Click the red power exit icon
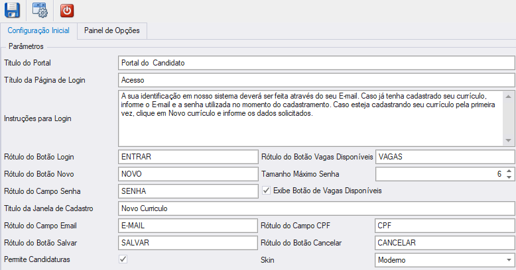 (x=67, y=11)
